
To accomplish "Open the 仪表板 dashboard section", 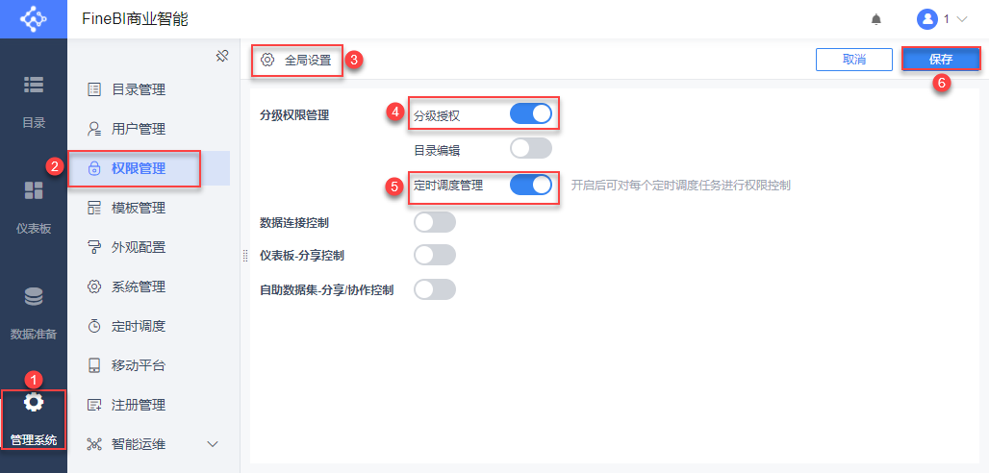I will coord(34,206).
